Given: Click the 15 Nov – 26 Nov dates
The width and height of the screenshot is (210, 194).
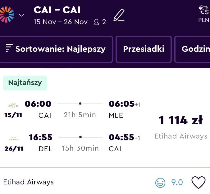Looking at the screenshot, I should pyautogui.click(x=61, y=22).
